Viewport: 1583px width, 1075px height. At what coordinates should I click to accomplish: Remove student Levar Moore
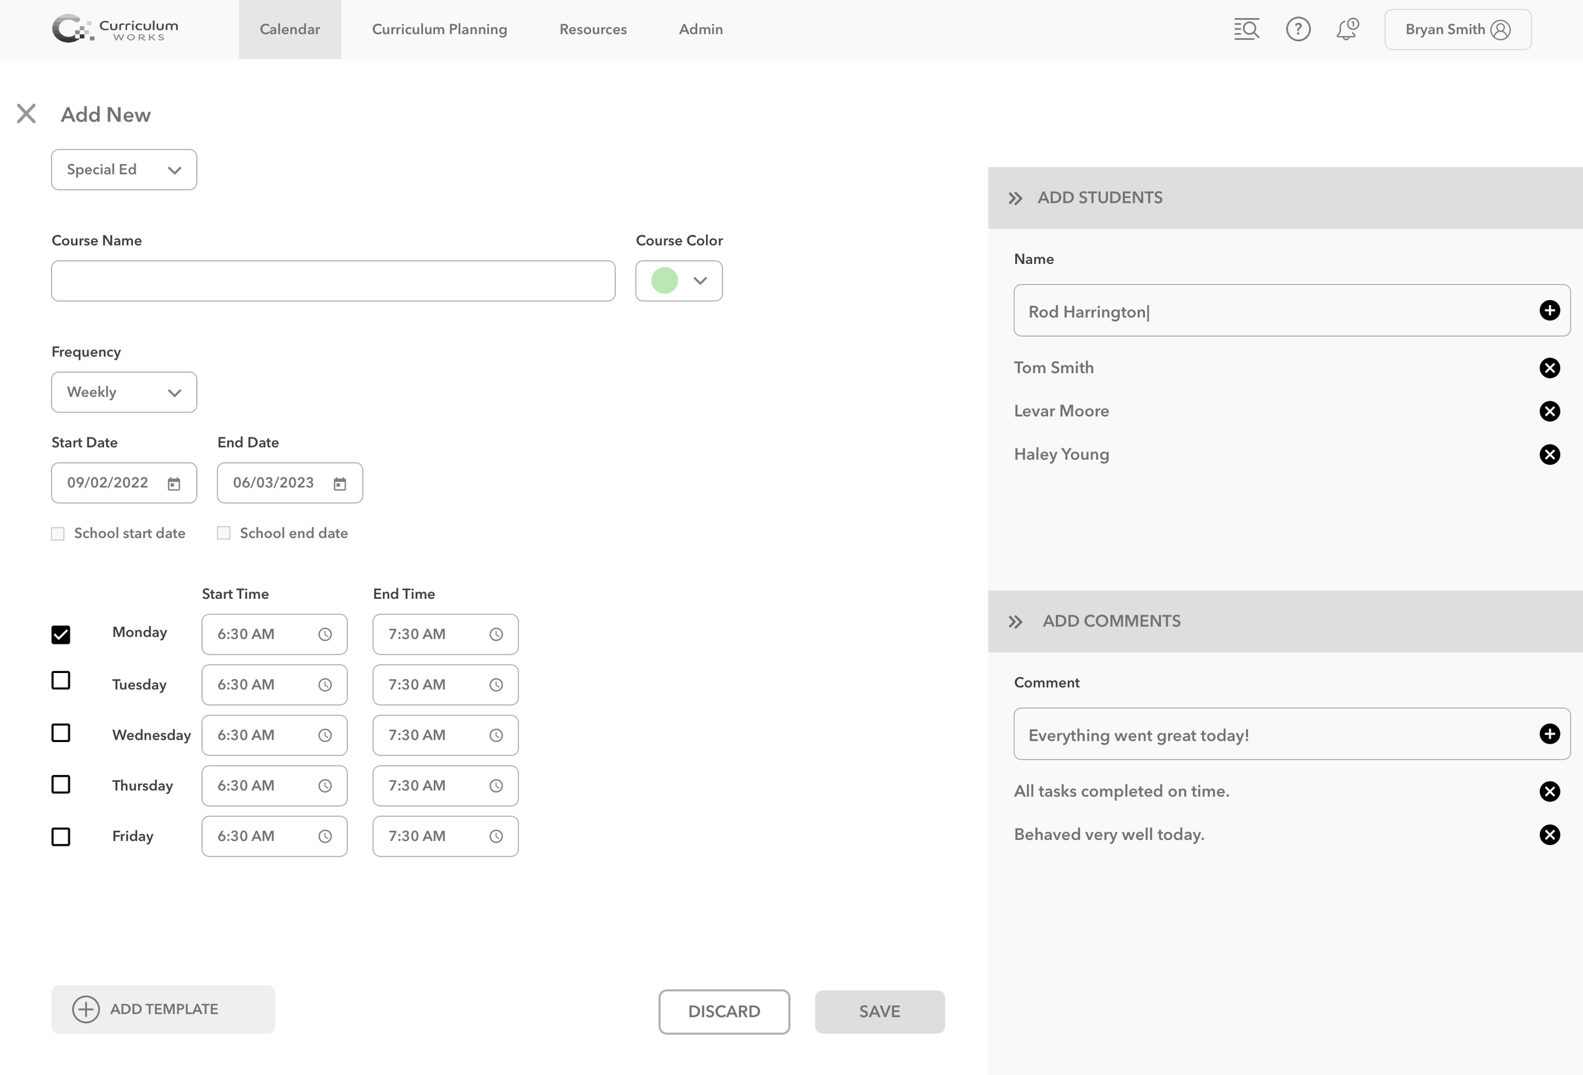pyautogui.click(x=1549, y=411)
